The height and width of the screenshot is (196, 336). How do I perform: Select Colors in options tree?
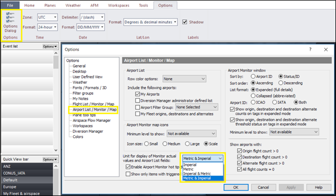(78, 137)
